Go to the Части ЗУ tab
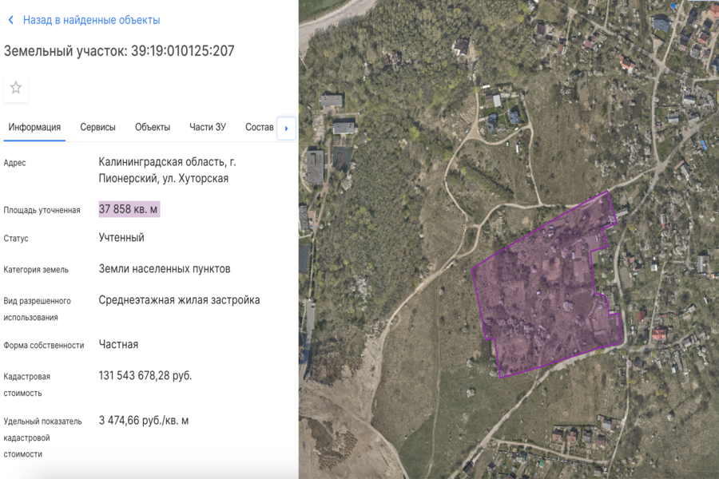719x479 pixels. pyautogui.click(x=208, y=127)
